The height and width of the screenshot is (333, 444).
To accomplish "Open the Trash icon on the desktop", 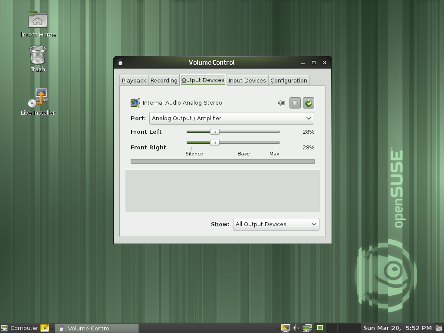I will 38,55.
